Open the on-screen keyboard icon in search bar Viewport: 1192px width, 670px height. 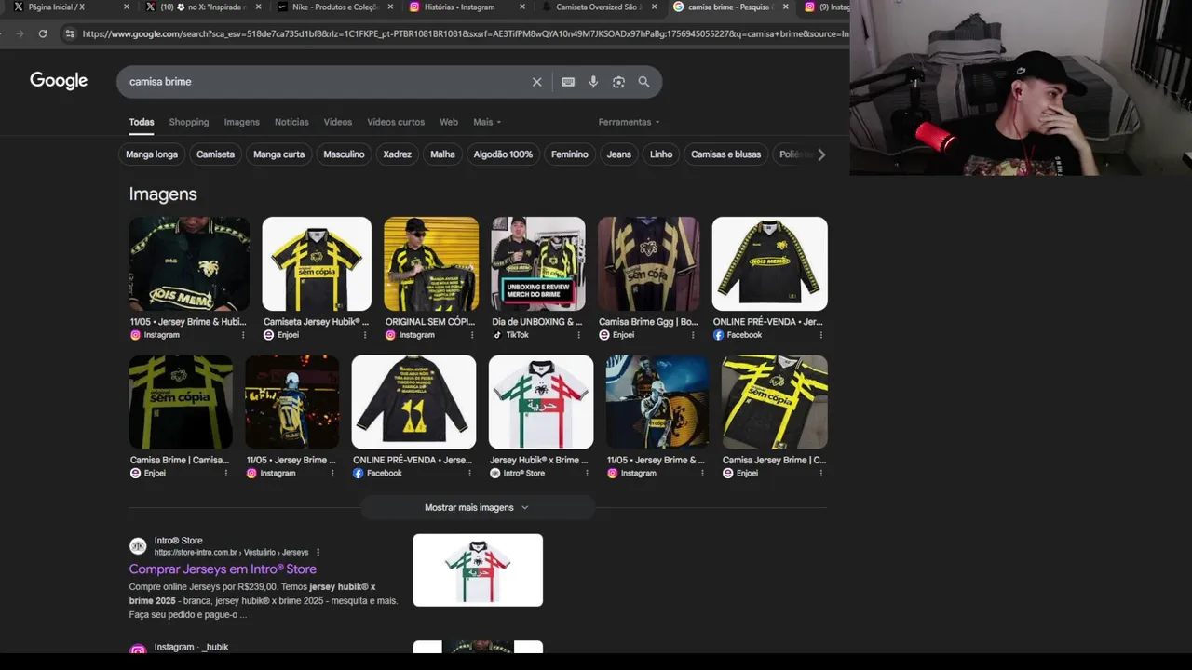click(568, 82)
